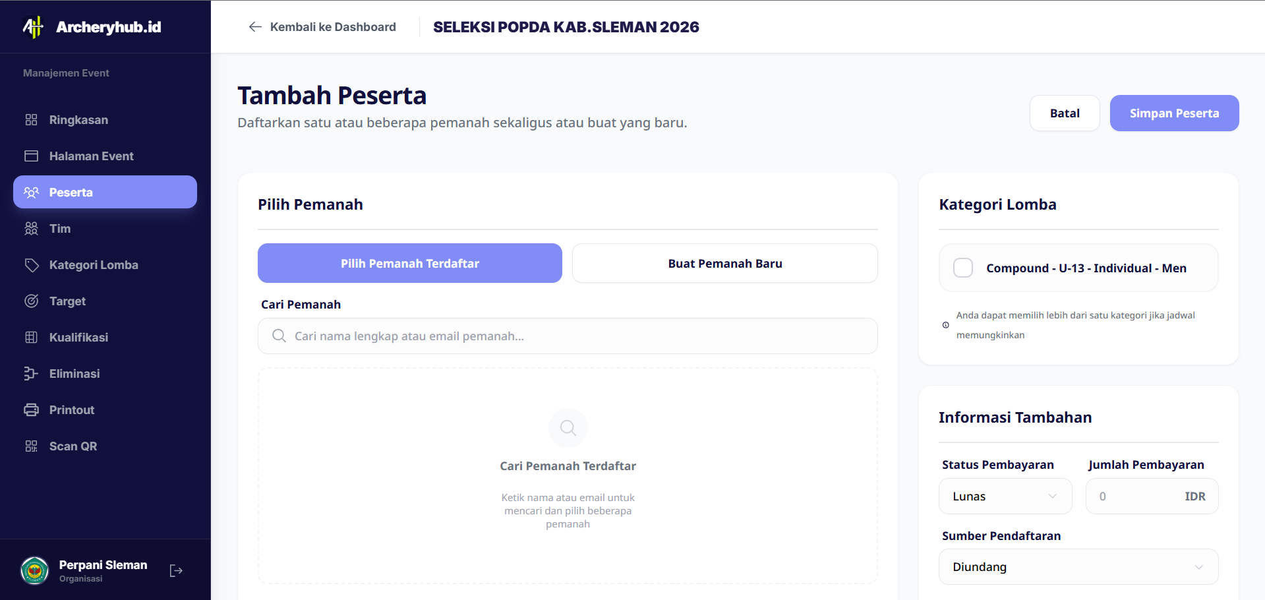Image resolution: width=1265 pixels, height=600 pixels.
Task: Select the Kategori Lomba tag icon
Action: tap(31, 264)
